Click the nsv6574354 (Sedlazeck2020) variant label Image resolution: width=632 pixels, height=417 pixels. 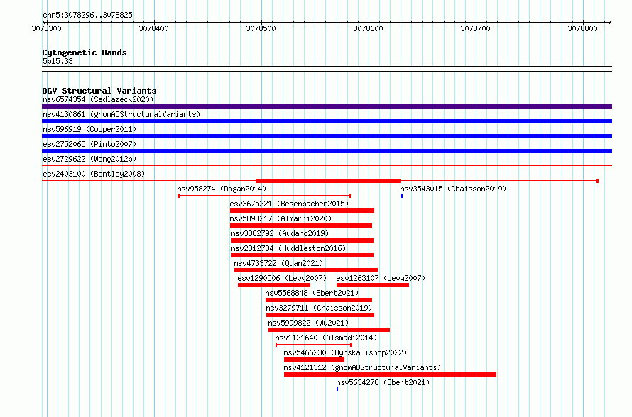click(x=98, y=99)
